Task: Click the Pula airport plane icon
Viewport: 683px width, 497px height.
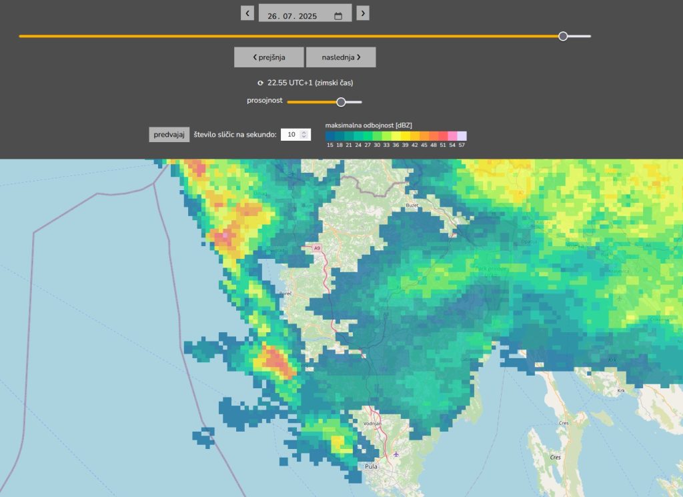Action: (397, 454)
